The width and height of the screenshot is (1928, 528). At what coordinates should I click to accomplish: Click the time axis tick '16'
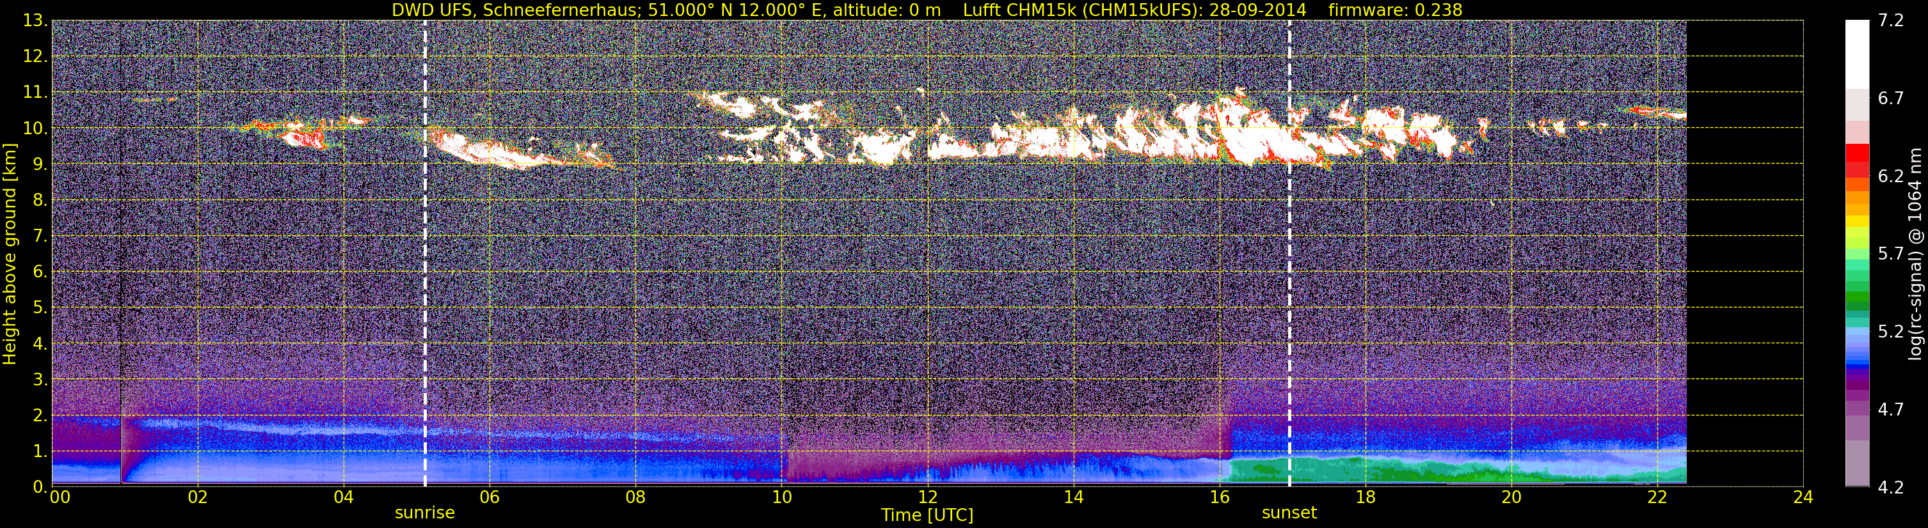pyautogui.click(x=1219, y=497)
